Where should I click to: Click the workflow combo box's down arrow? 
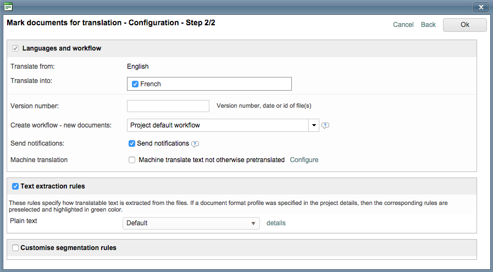click(314, 125)
